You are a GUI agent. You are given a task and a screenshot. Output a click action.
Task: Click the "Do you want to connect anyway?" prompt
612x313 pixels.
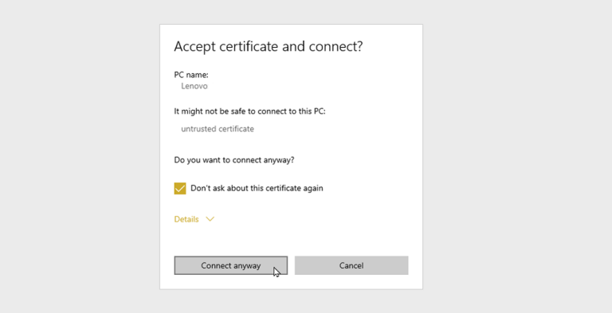coord(234,160)
